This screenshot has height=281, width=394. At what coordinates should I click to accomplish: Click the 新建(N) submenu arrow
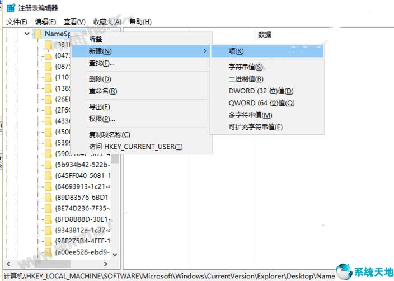(x=205, y=51)
